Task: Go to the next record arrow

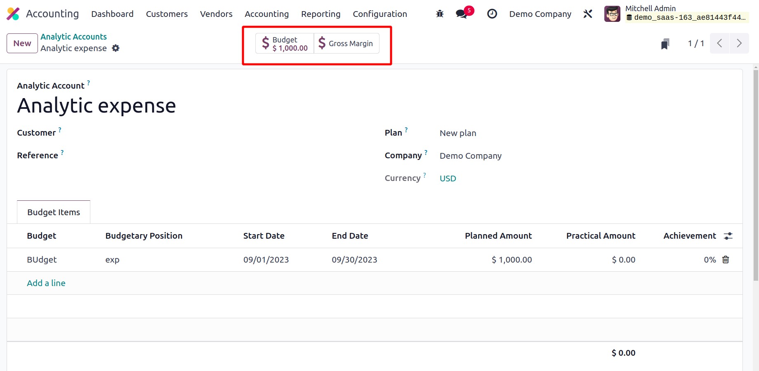Action: tap(739, 43)
